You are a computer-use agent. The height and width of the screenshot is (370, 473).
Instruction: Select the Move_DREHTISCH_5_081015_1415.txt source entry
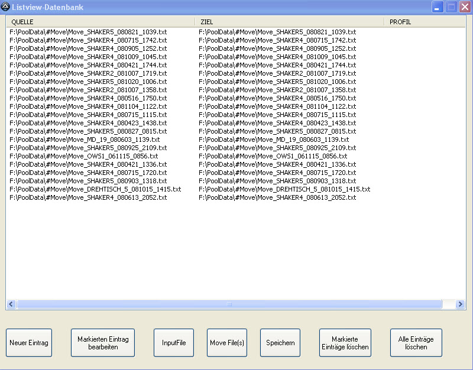coord(95,189)
